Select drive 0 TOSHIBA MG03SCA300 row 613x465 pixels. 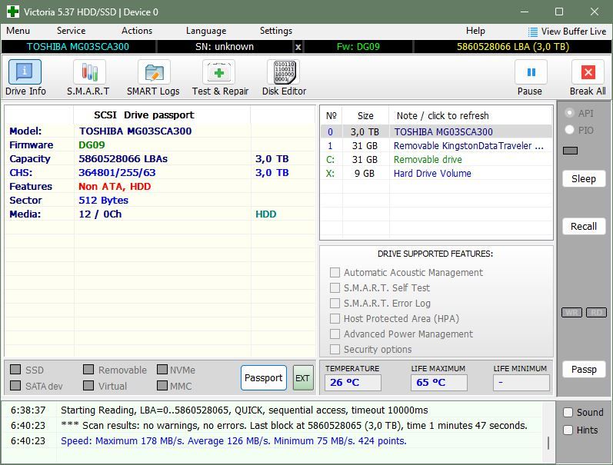tap(436, 131)
